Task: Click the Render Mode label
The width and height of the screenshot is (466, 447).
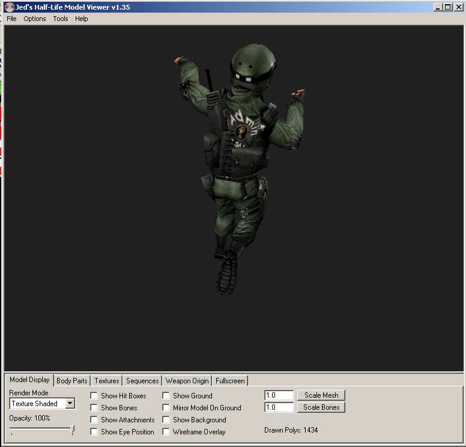Action: [x=29, y=393]
